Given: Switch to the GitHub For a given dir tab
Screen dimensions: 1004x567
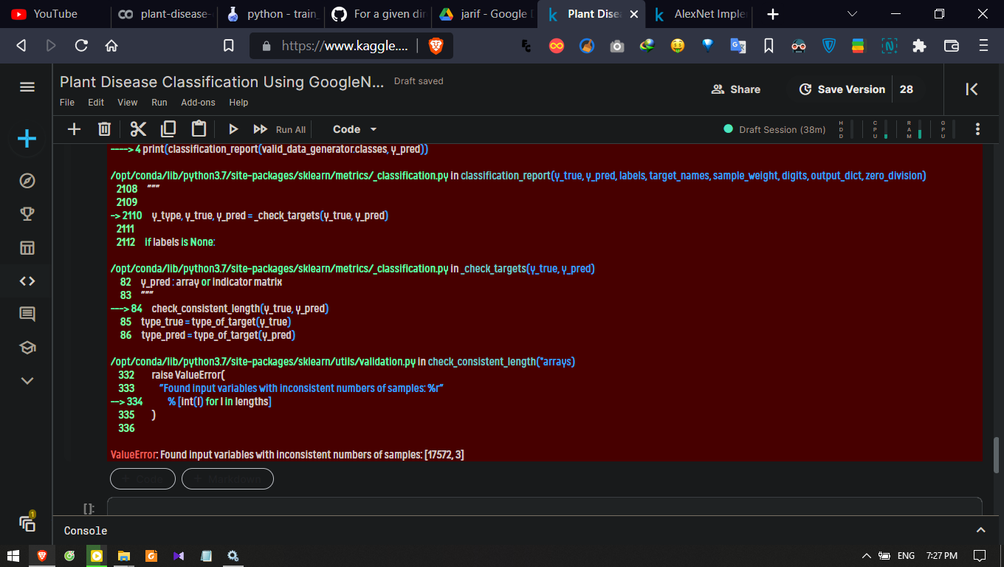Looking at the screenshot, I should [x=379, y=14].
